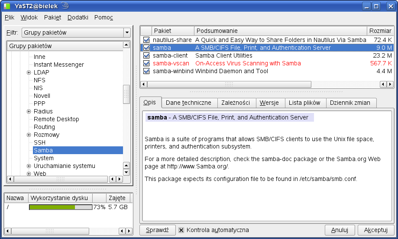
Task: Click the bottom down arrow of groups scrollbar
Action: pos(126,172)
